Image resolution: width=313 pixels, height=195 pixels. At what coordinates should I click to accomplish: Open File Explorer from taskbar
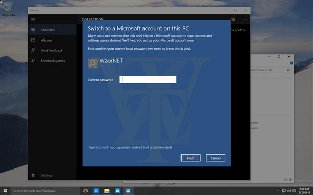click(x=107, y=191)
